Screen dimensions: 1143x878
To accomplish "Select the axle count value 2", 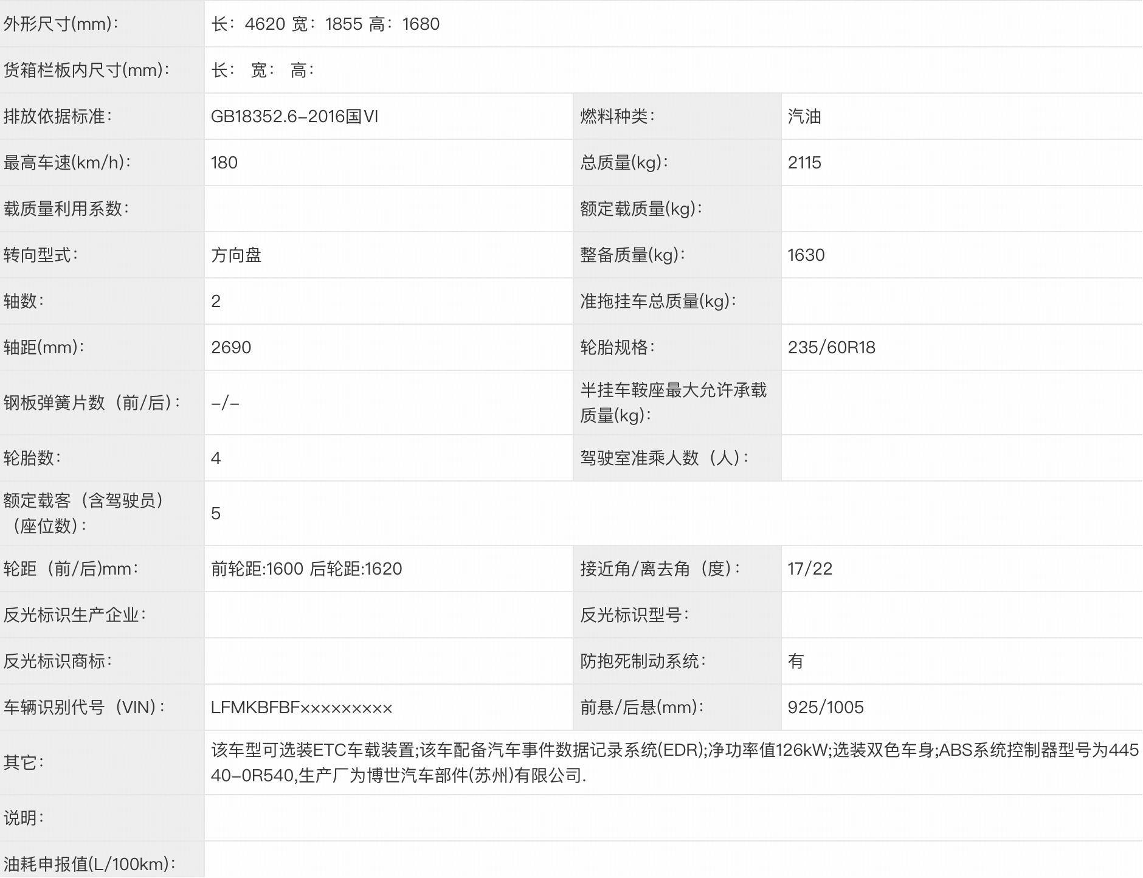I will (x=216, y=301).
